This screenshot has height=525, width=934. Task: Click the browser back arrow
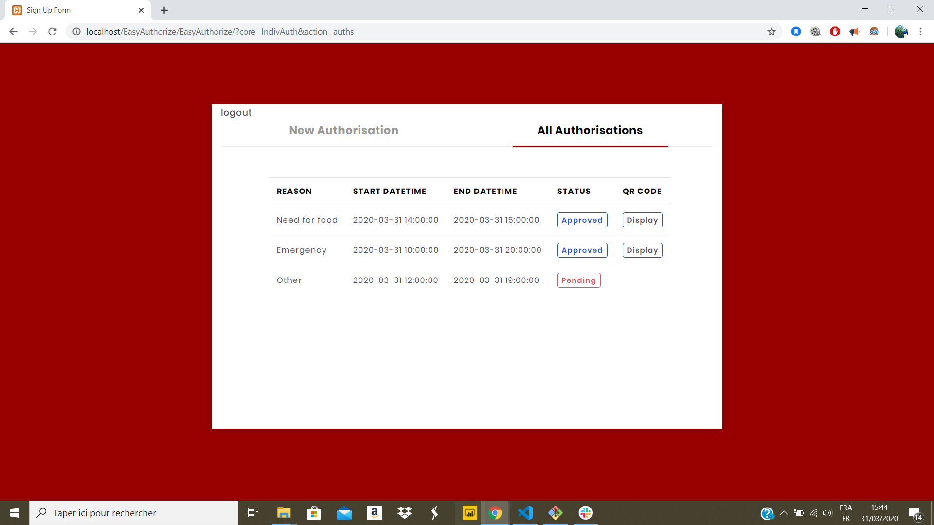tap(13, 32)
